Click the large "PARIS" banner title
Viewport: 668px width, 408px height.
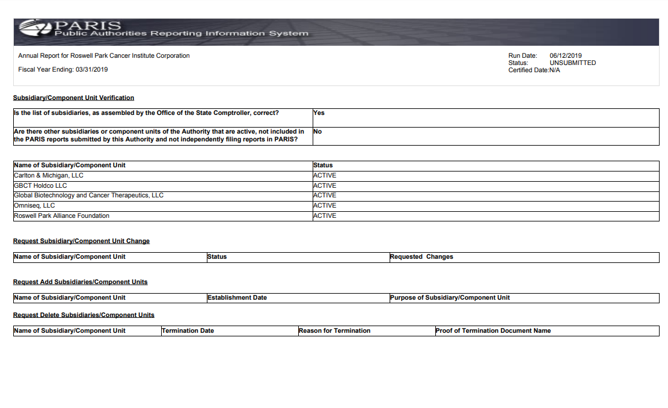coord(88,25)
